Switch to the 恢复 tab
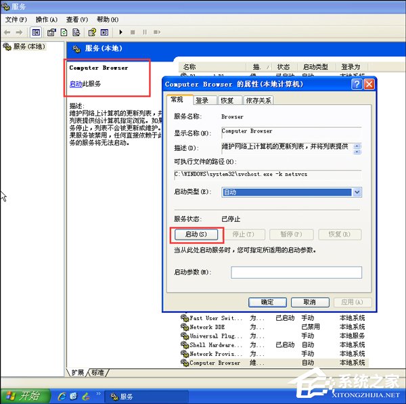The width and height of the screenshot is (406, 404). (230, 100)
